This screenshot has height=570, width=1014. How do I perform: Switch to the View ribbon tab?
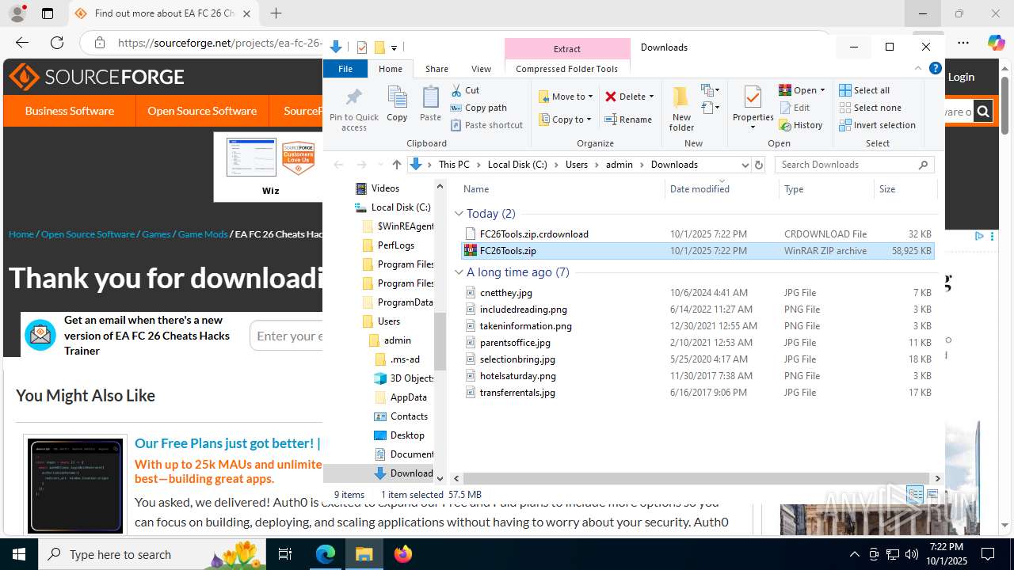coord(481,69)
